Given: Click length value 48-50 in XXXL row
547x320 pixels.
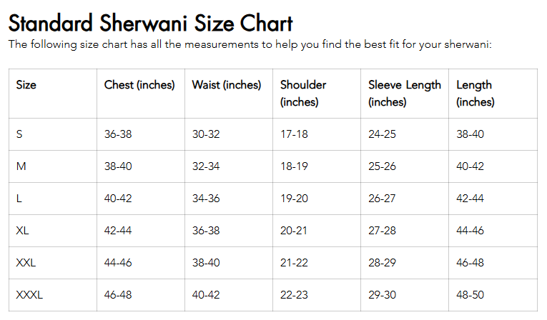Looking at the screenshot, I should (470, 295).
